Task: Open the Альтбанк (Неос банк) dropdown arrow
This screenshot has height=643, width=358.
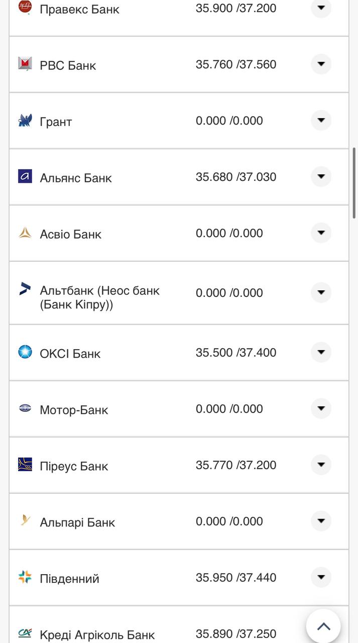Action: coord(321,292)
